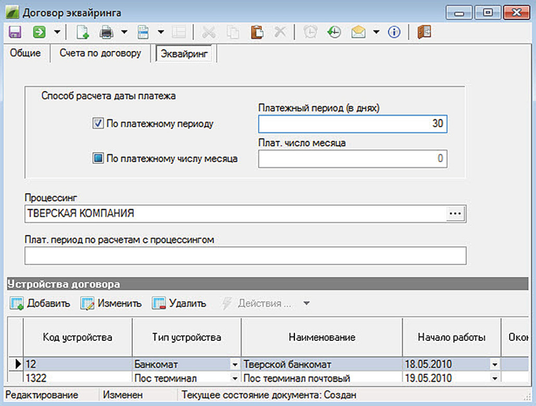Open the 'Счета по договору' tab
This screenshot has height=406, width=536.
click(100, 54)
